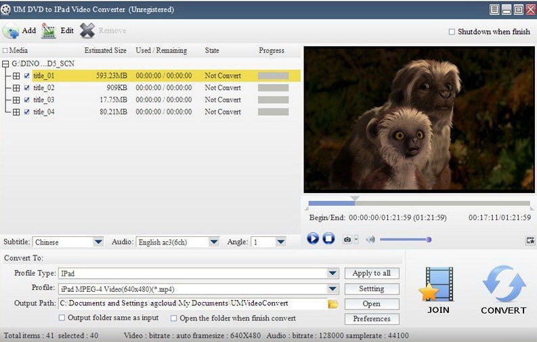Uncheck the title_02 checkbox

pos(27,88)
